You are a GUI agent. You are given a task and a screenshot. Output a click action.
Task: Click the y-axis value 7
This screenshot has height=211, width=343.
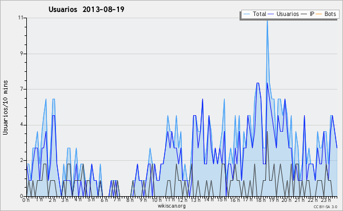coord(22,89)
